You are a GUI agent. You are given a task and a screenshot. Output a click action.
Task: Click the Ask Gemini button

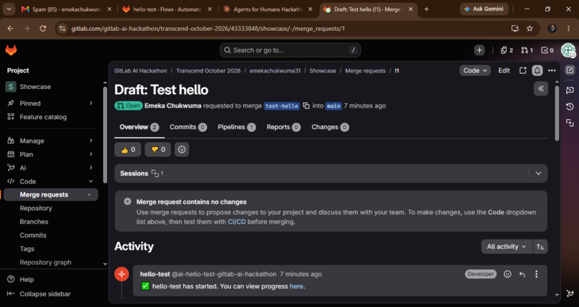[x=484, y=9]
